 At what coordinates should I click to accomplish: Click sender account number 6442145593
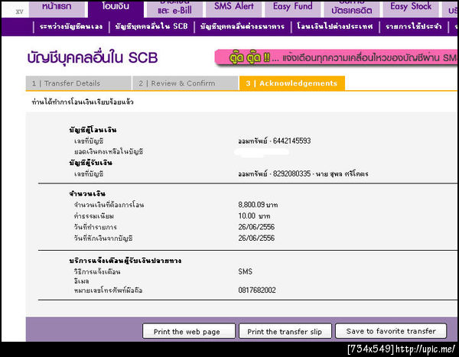291,141
